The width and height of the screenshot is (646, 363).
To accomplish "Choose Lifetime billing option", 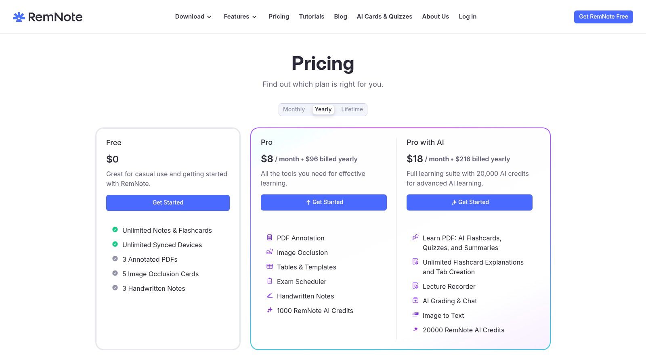I will (x=352, y=109).
